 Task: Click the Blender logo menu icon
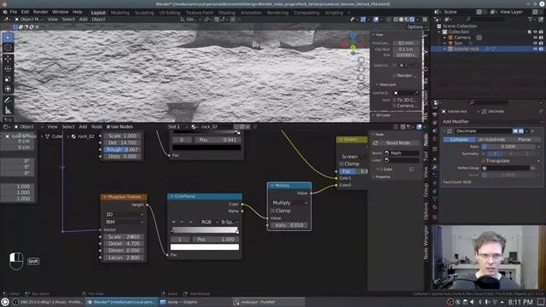(x=5, y=12)
